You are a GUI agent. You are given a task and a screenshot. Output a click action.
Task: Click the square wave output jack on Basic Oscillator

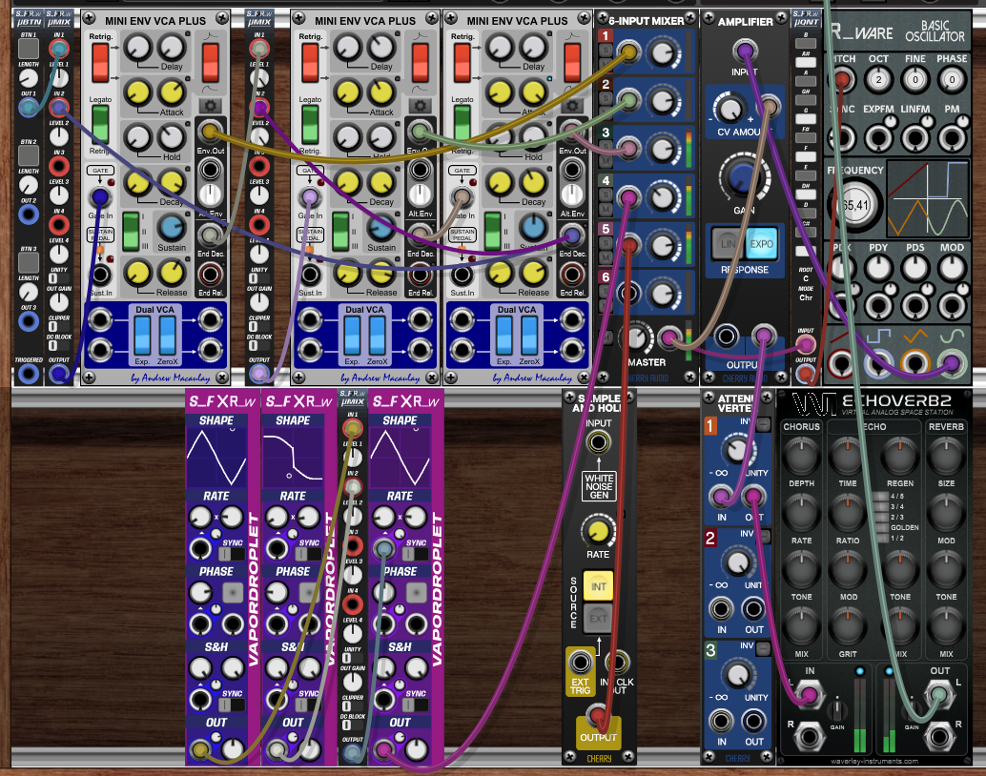878,365
